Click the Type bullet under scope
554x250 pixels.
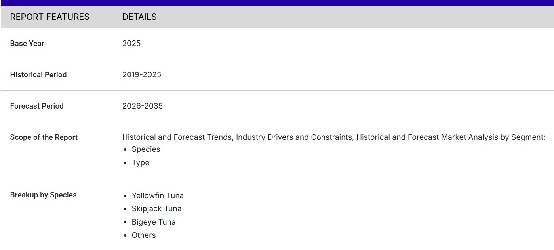click(140, 163)
